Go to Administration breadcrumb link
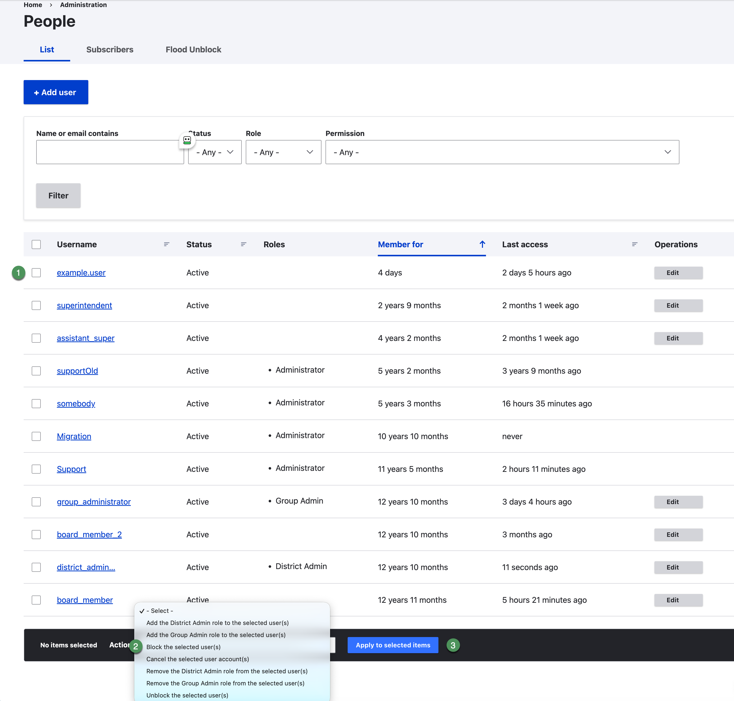The width and height of the screenshot is (734, 701). pos(83,5)
